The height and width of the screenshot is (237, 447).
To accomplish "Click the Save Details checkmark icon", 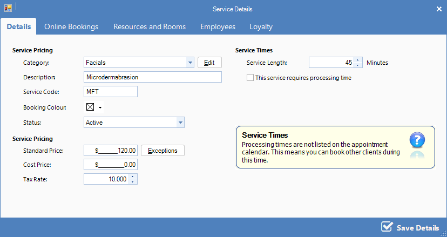I will pyautogui.click(x=387, y=227).
